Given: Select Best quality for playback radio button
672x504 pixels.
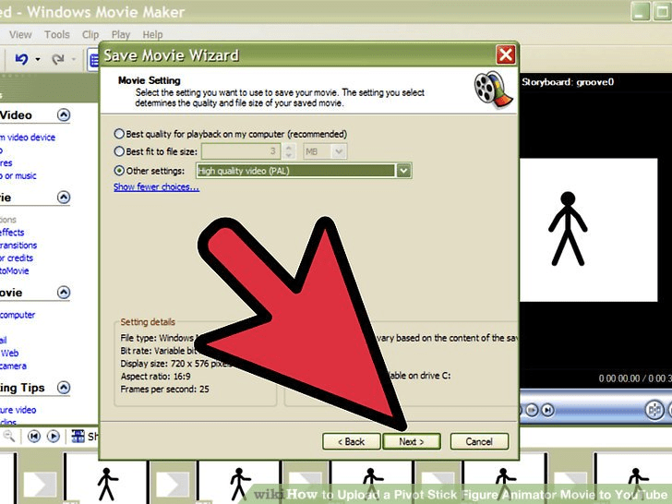Looking at the screenshot, I should click(119, 134).
